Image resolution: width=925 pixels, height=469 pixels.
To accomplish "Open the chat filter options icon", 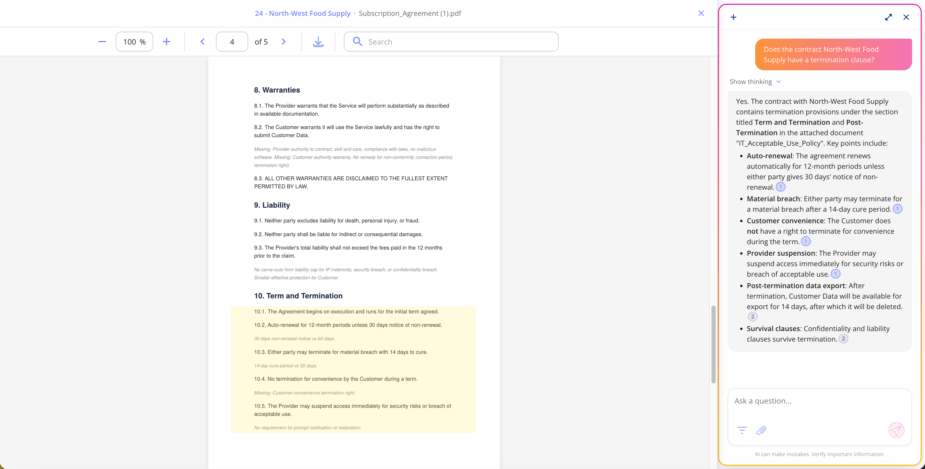I will click(742, 430).
